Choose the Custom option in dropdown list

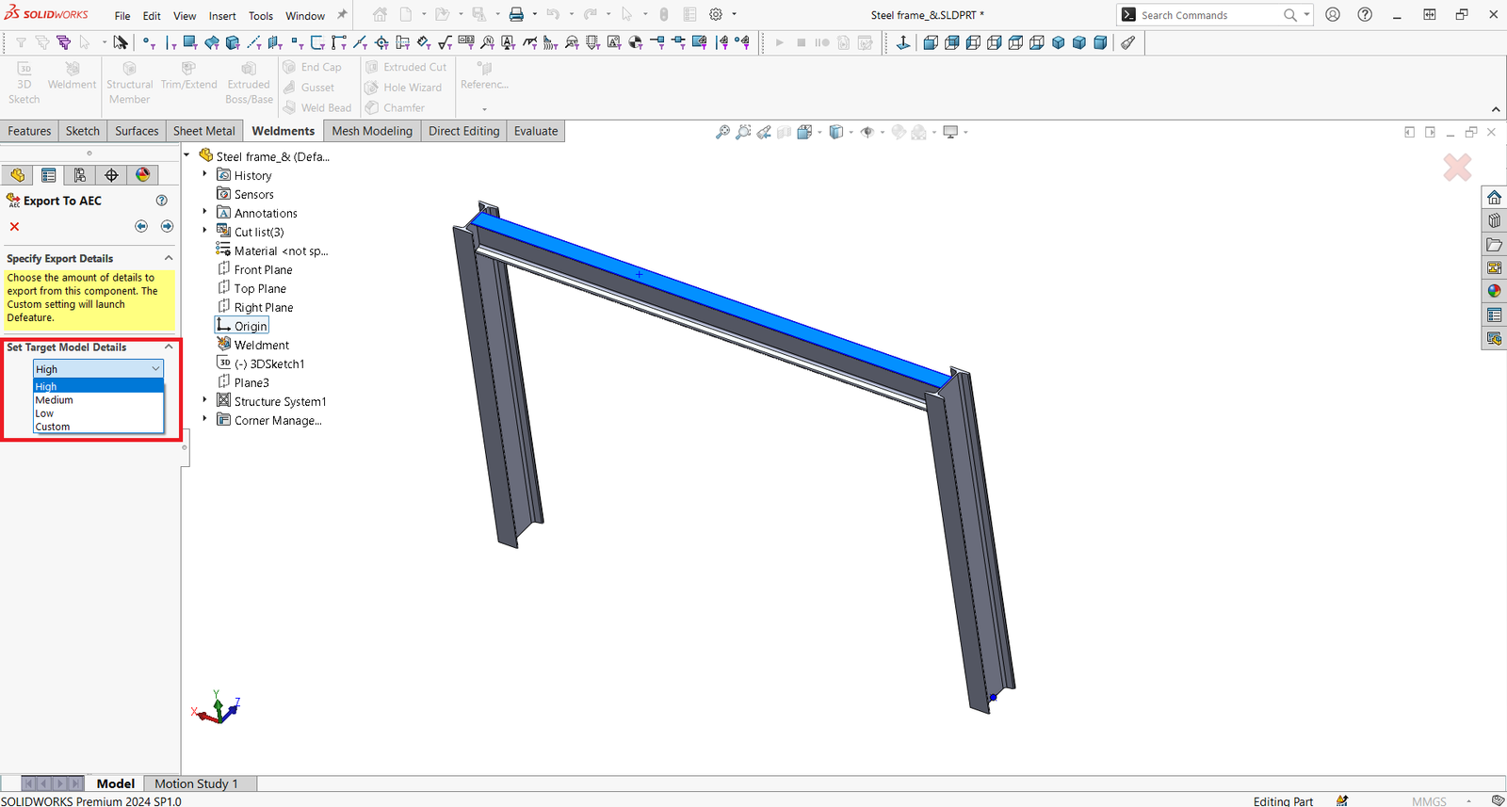53,427
